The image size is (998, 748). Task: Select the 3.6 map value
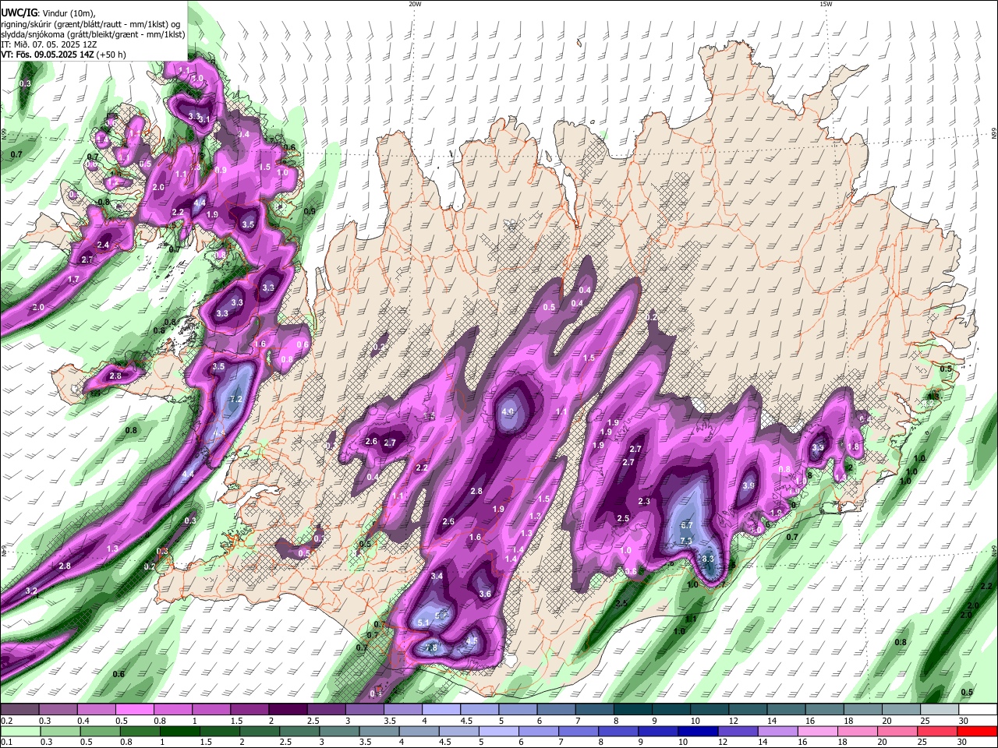tap(485, 594)
